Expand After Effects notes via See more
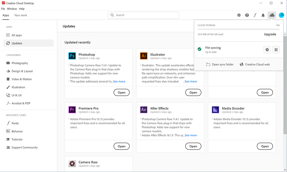The width and height of the screenshot is (287, 172). click(190, 135)
